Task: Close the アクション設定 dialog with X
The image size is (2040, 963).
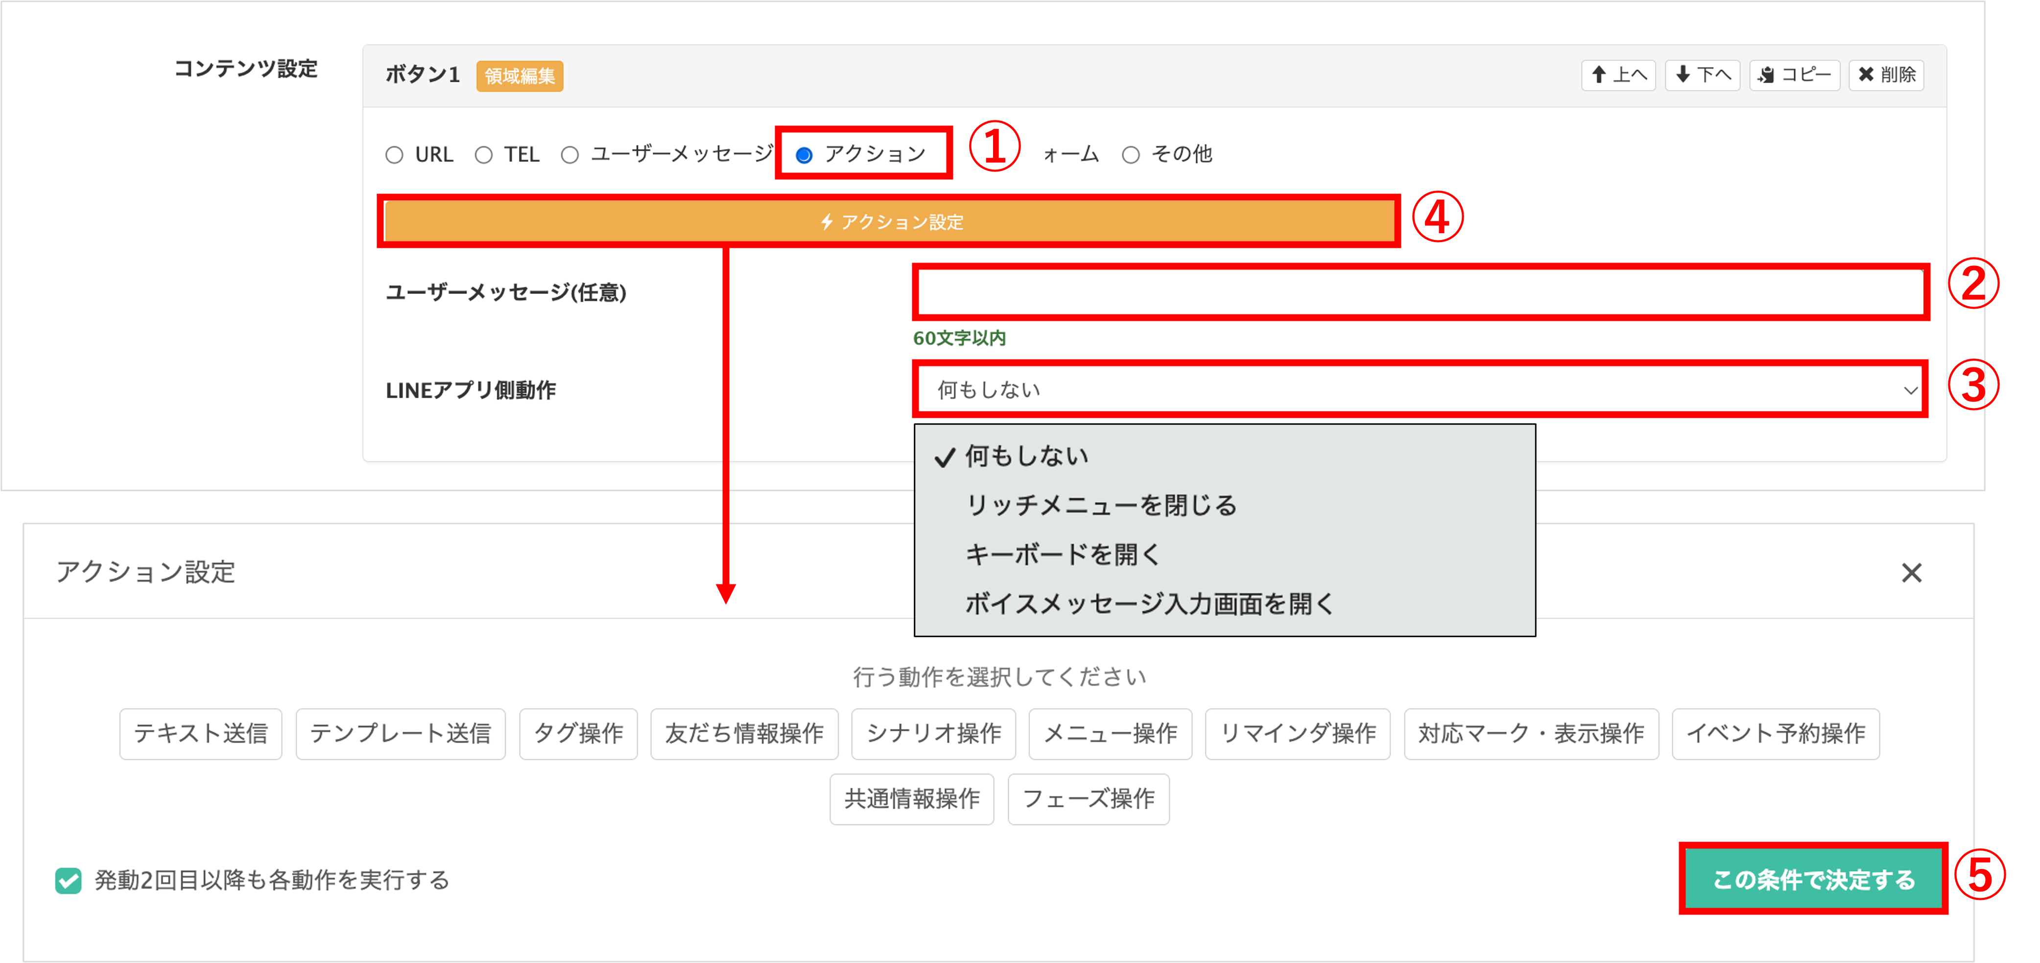Action: [1911, 573]
